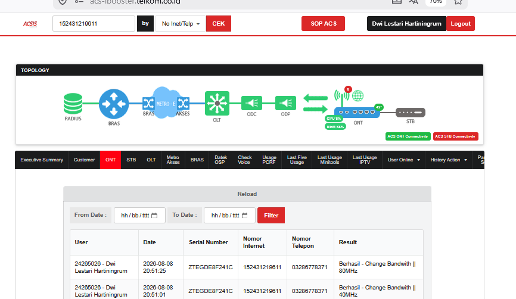Click the ODC icon in topology
Viewport: 516px width, 299px height.
coord(252,103)
